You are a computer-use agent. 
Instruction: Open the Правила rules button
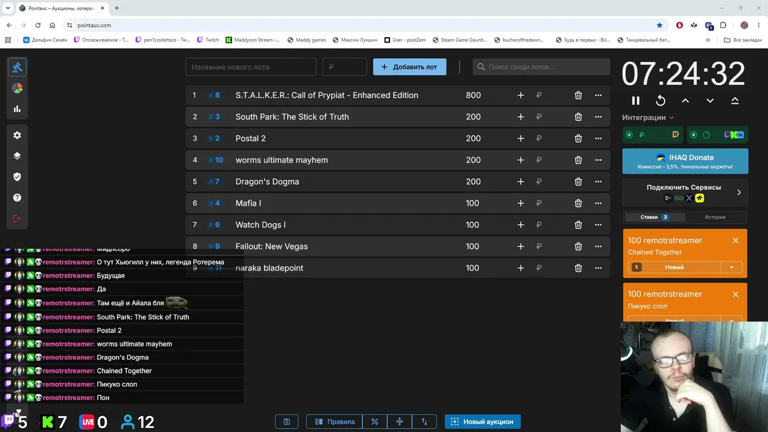335,422
